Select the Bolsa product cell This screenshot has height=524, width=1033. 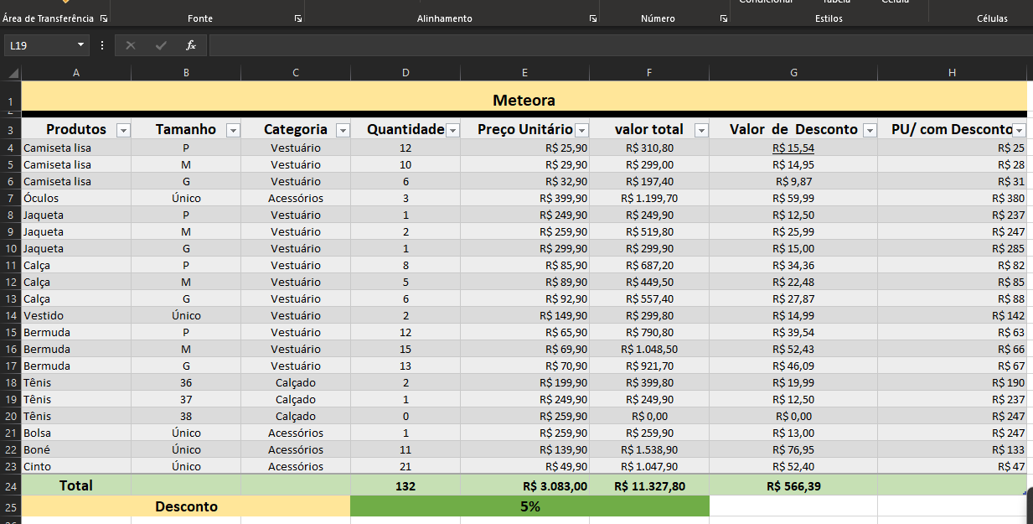click(x=76, y=433)
